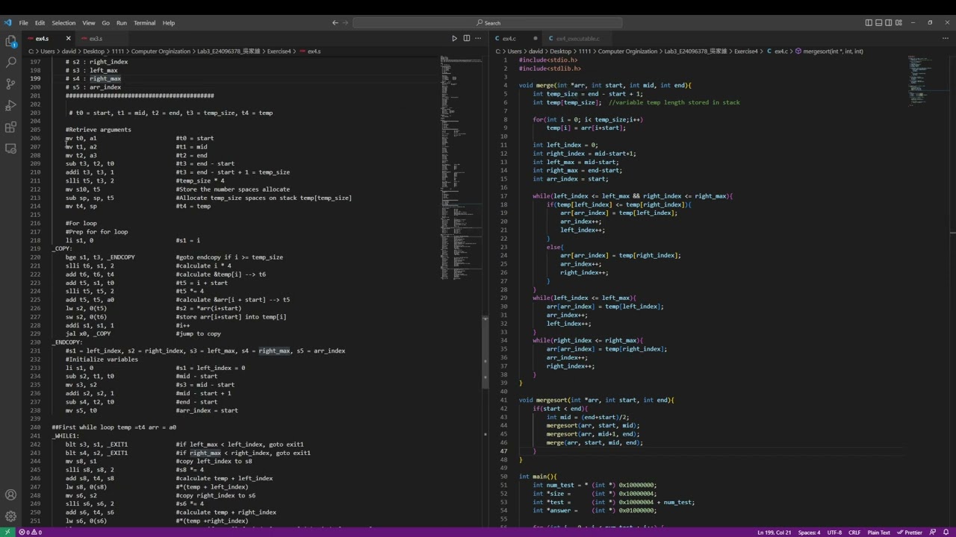Open Spaces: 4 indentation picker

pyautogui.click(x=809, y=533)
